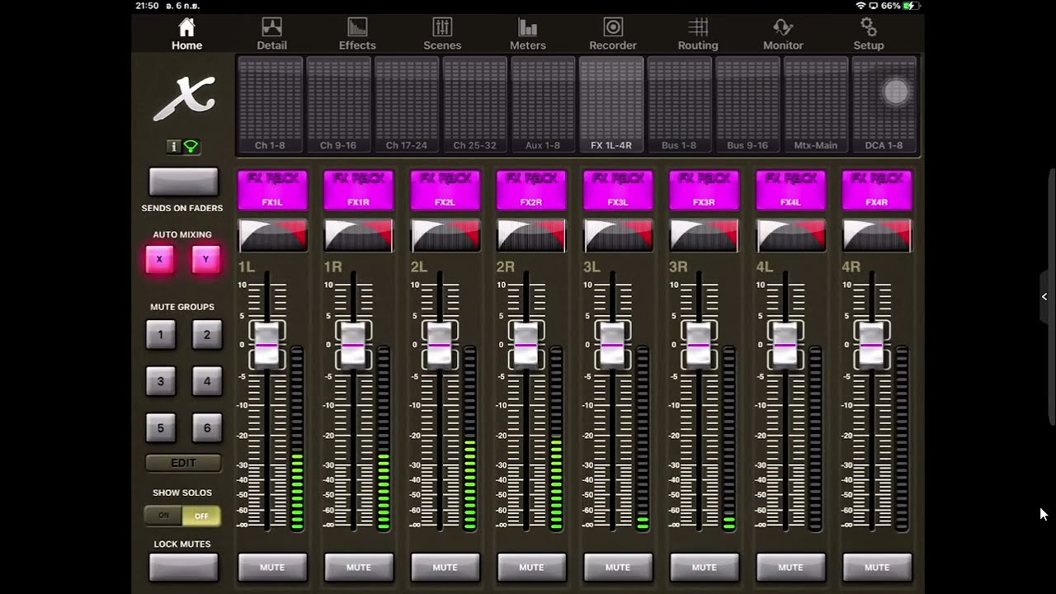Screen dimensions: 1056x594
Task: Open the Scenes tab
Action: coord(442,35)
